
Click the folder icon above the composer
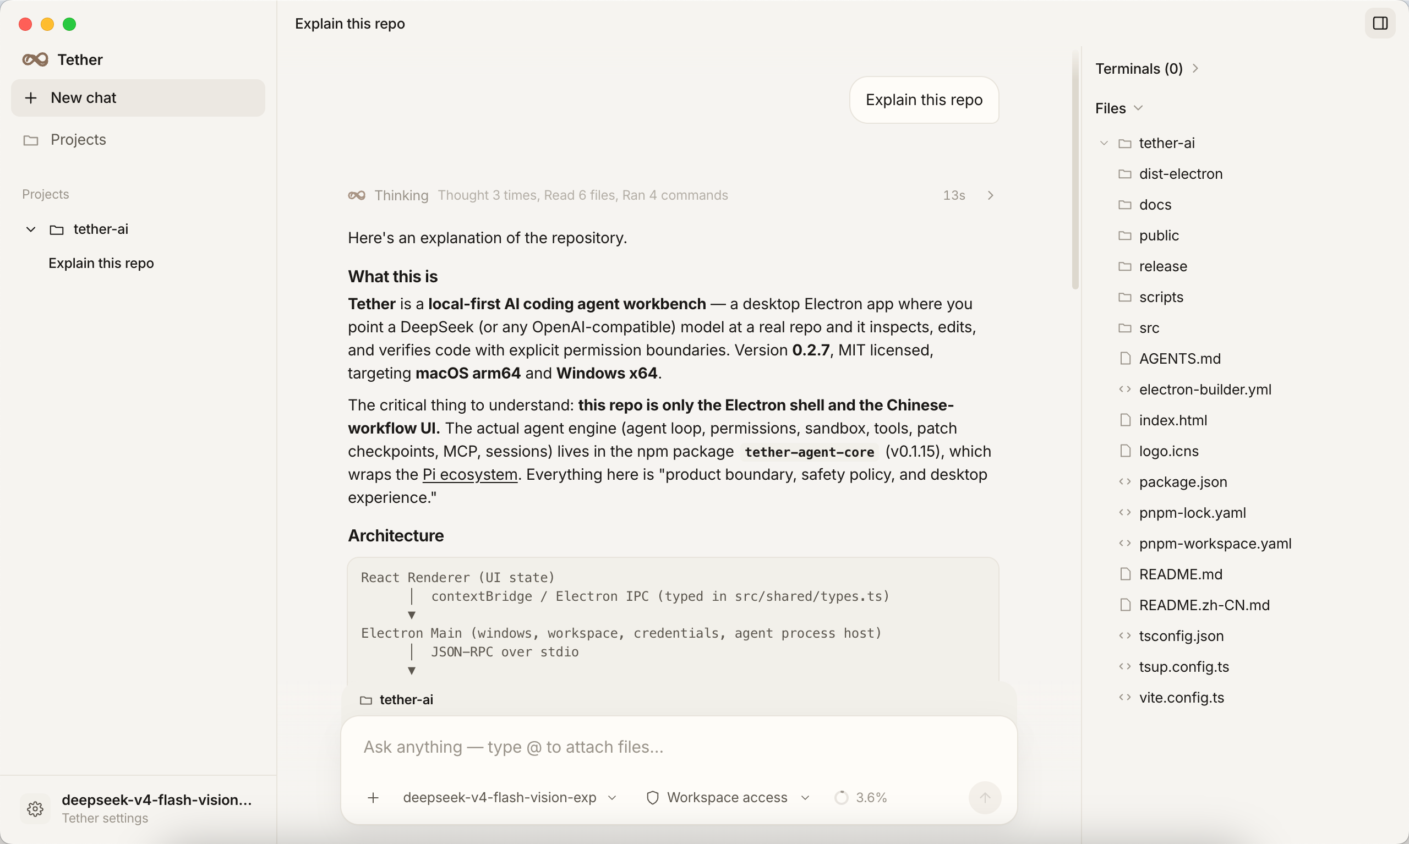pyautogui.click(x=366, y=700)
